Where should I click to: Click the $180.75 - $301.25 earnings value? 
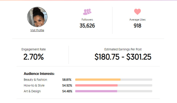(123, 57)
